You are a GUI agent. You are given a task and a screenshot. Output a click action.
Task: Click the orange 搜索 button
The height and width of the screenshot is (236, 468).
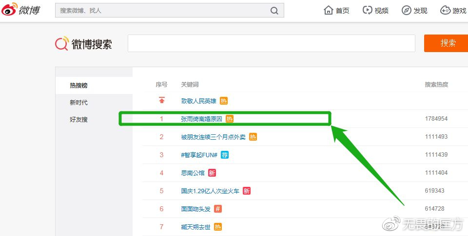pyautogui.click(x=446, y=43)
